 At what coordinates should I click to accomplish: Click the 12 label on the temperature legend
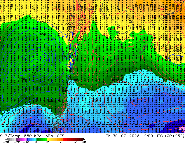tap(47, 142)
